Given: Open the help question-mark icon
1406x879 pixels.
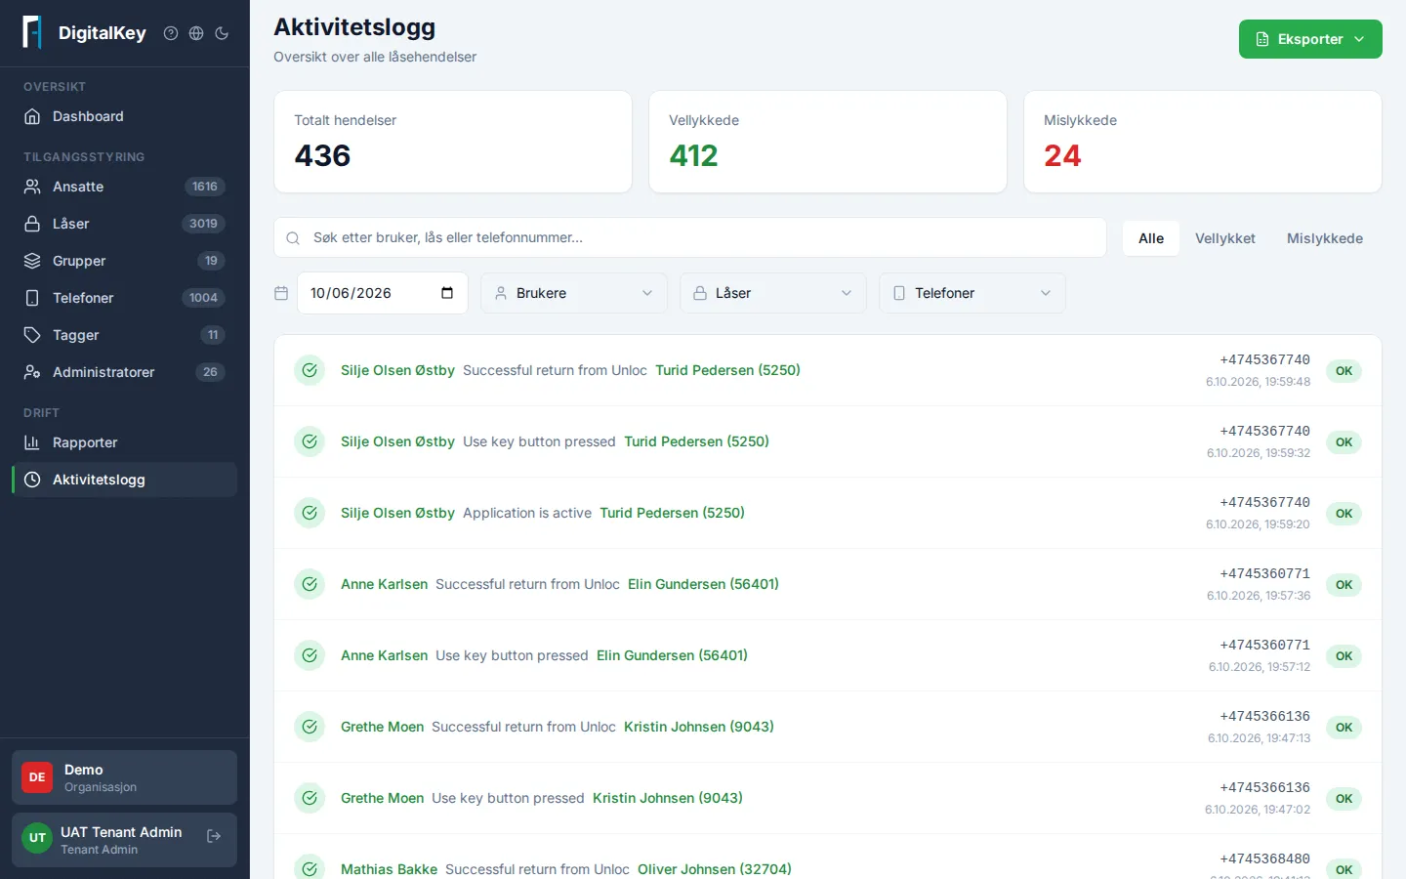Looking at the screenshot, I should click(171, 33).
